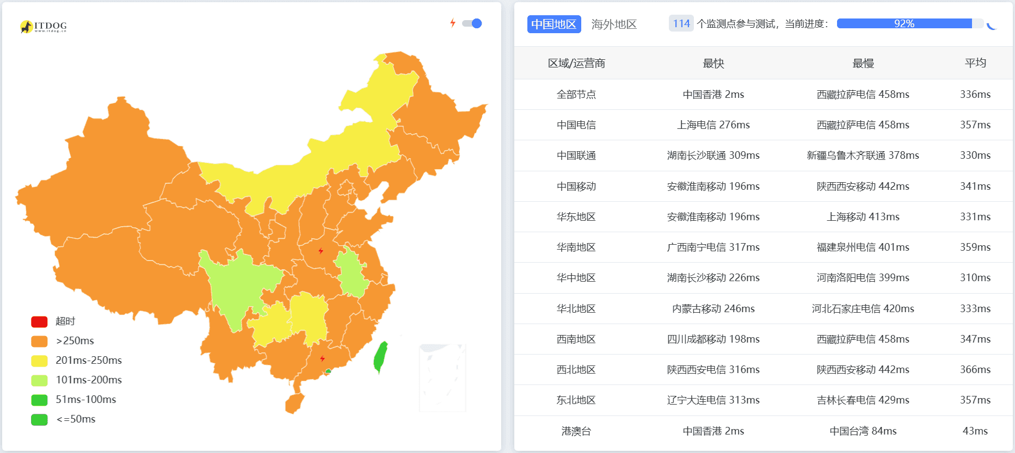Screen dimensions: 1015x453
Task: Click 河北石家庄电信 420ms cell
Action: point(863,308)
